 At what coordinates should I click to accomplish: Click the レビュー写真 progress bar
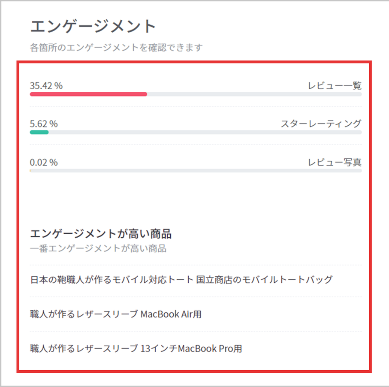click(x=196, y=171)
